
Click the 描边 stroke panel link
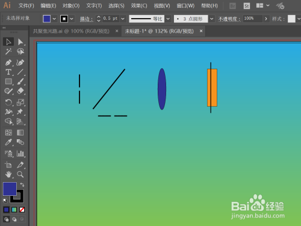[x=87, y=19]
